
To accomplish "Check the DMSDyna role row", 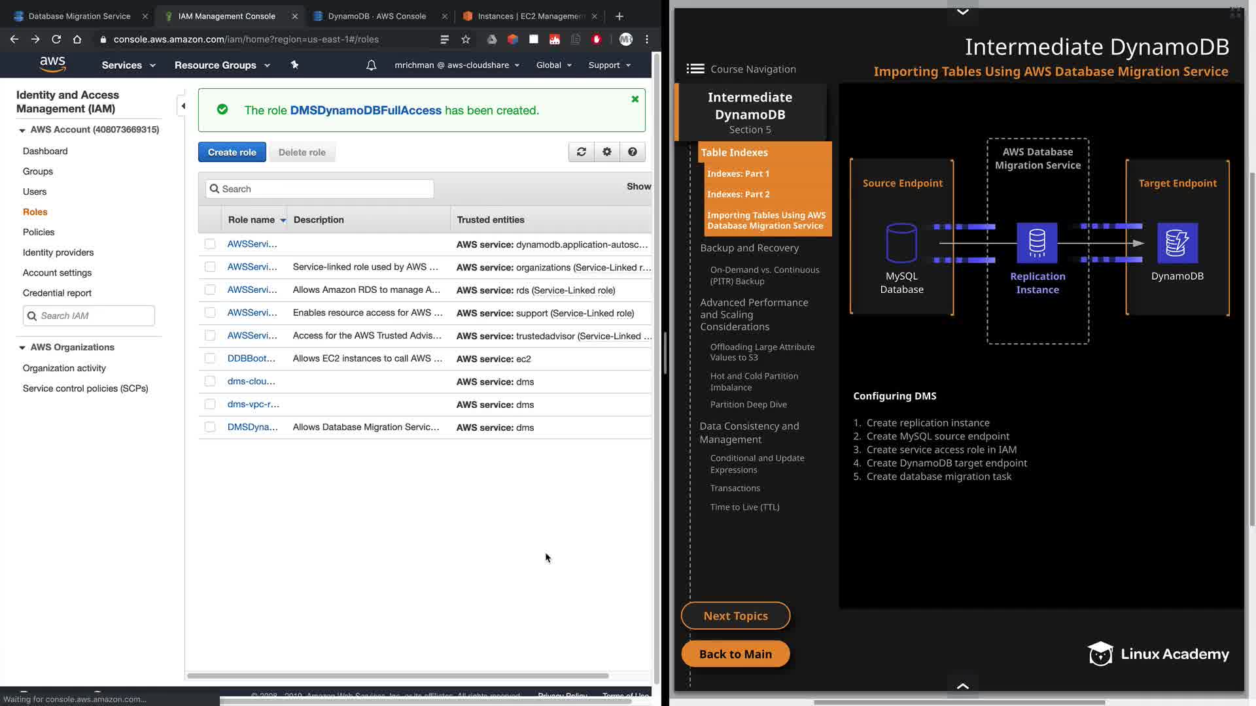I will coord(210,427).
